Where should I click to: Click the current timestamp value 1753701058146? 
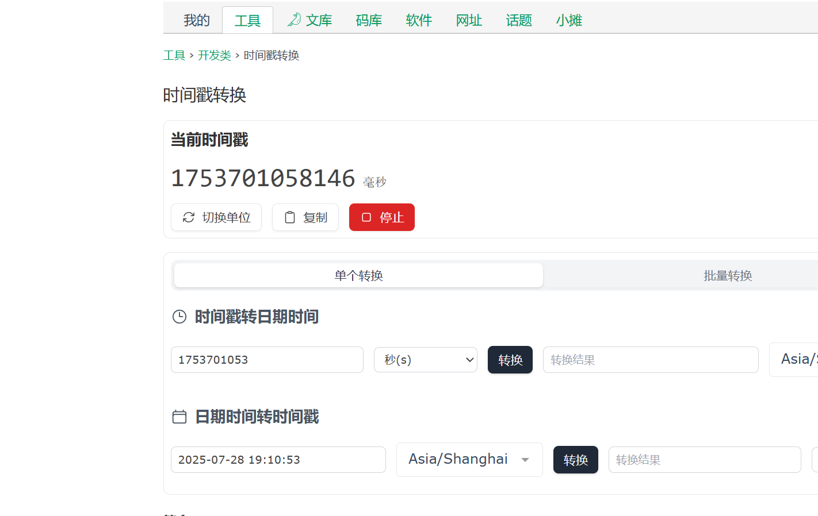click(x=263, y=178)
